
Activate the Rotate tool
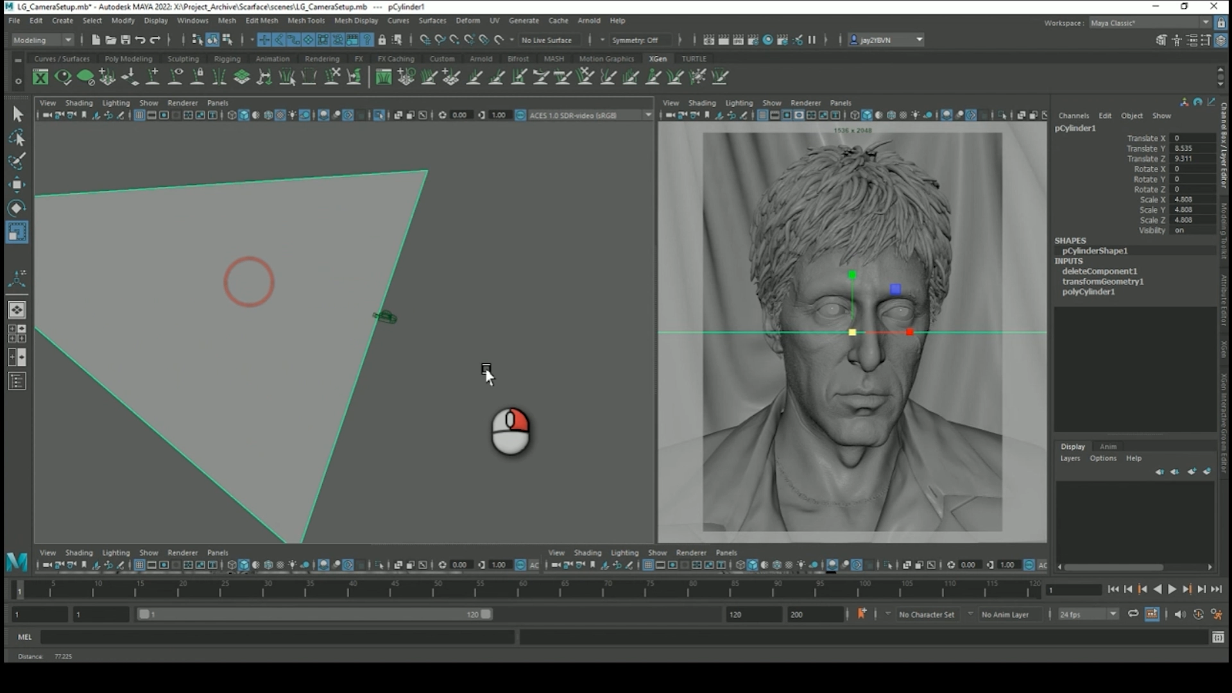coord(17,208)
